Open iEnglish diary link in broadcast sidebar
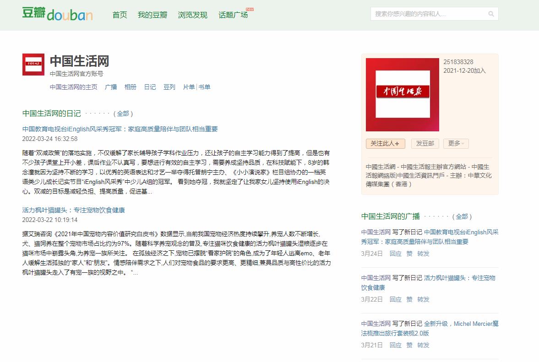The width and height of the screenshot is (539, 362). tap(430, 237)
